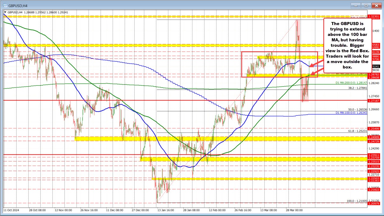
Task: Click the 11 Oct 2024 date label on the axis
Action: point(12,211)
